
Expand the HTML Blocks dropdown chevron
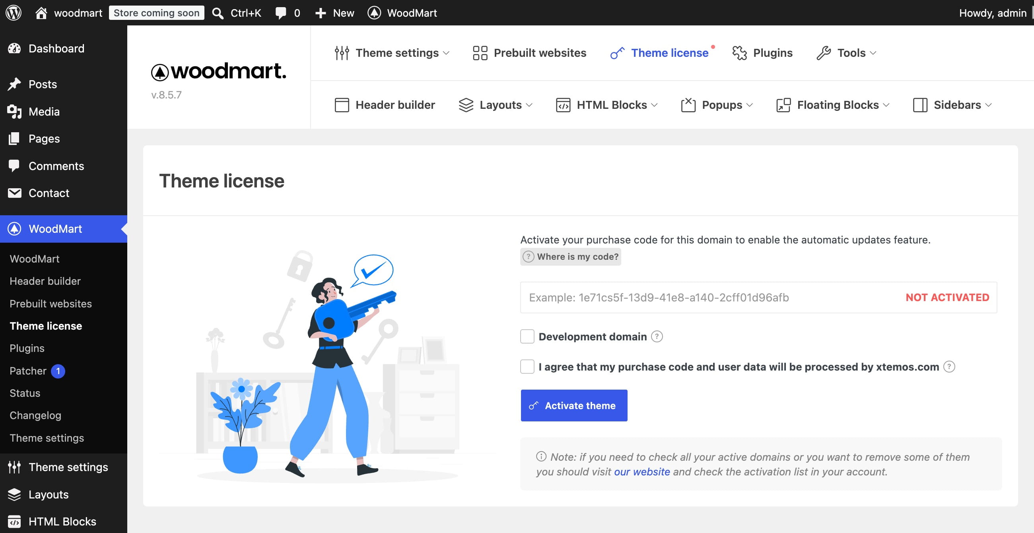[654, 105]
